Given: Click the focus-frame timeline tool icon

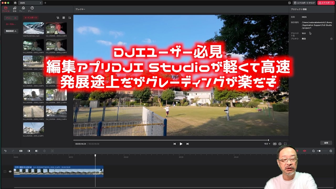Looking at the screenshot, I should coord(52,151).
